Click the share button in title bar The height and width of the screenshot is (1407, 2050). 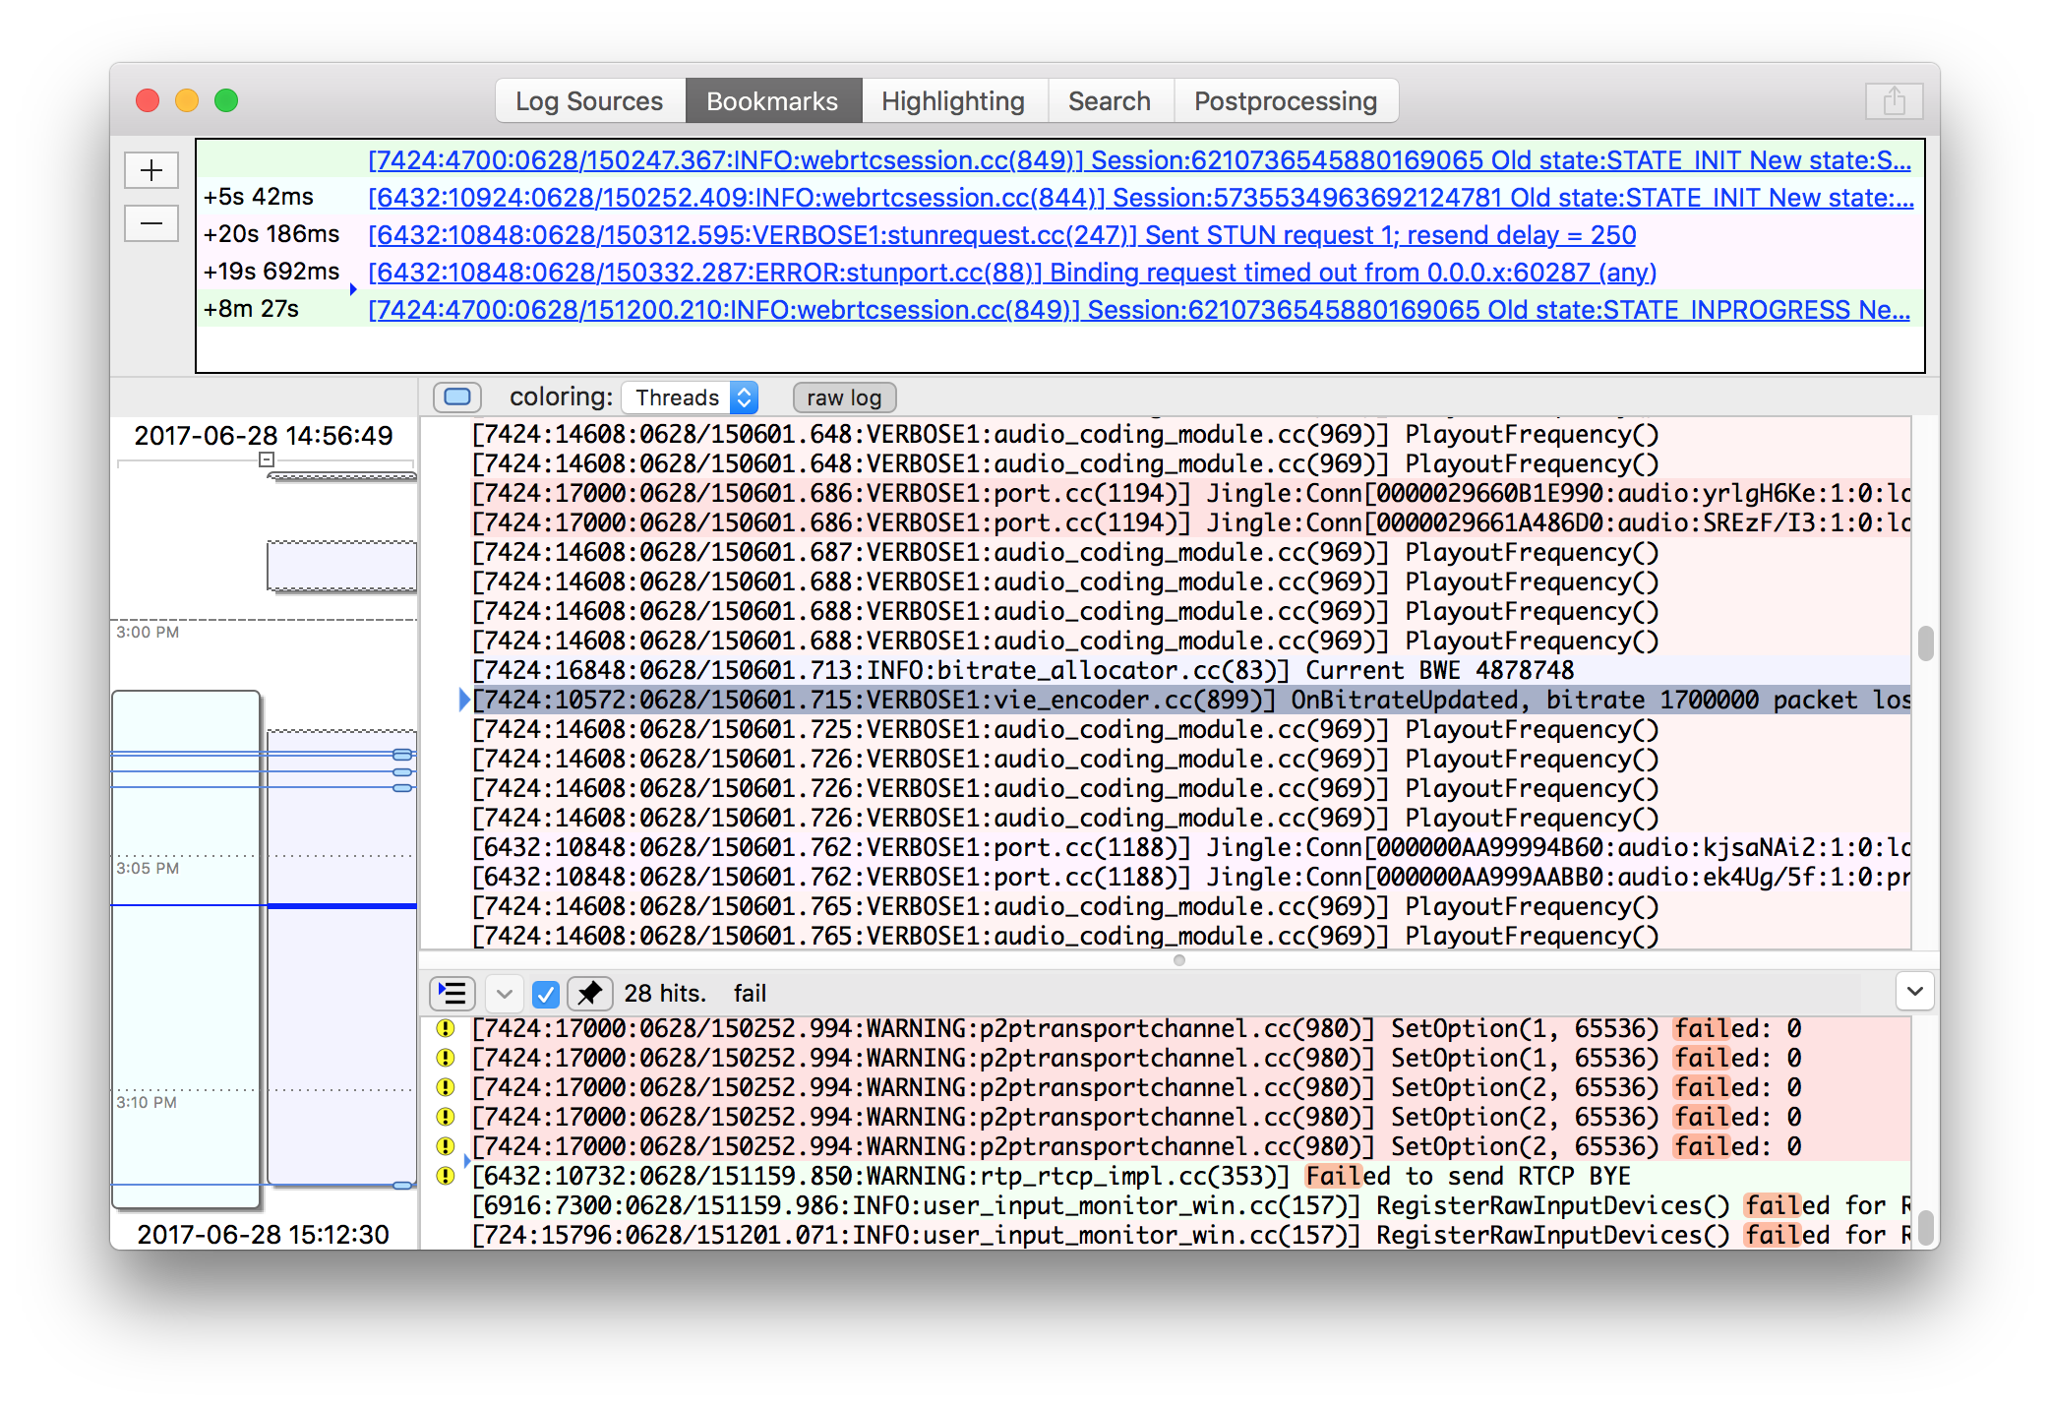[x=1894, y=101]
